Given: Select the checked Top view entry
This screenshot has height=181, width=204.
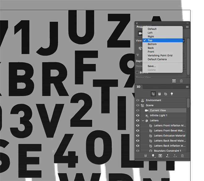Looking at the screenshot, I should (163, 40).
